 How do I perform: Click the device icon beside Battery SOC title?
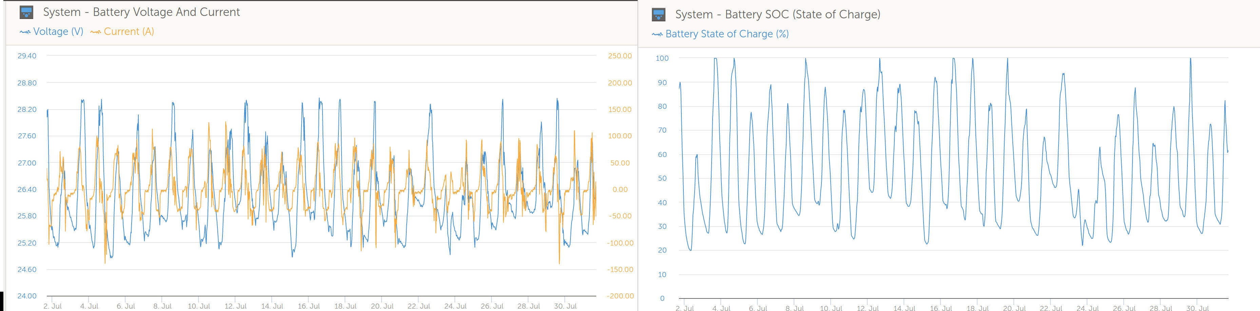pyautogui.click(x=658, y=15)
